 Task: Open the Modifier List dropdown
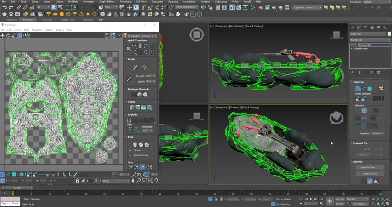point(370,40)
